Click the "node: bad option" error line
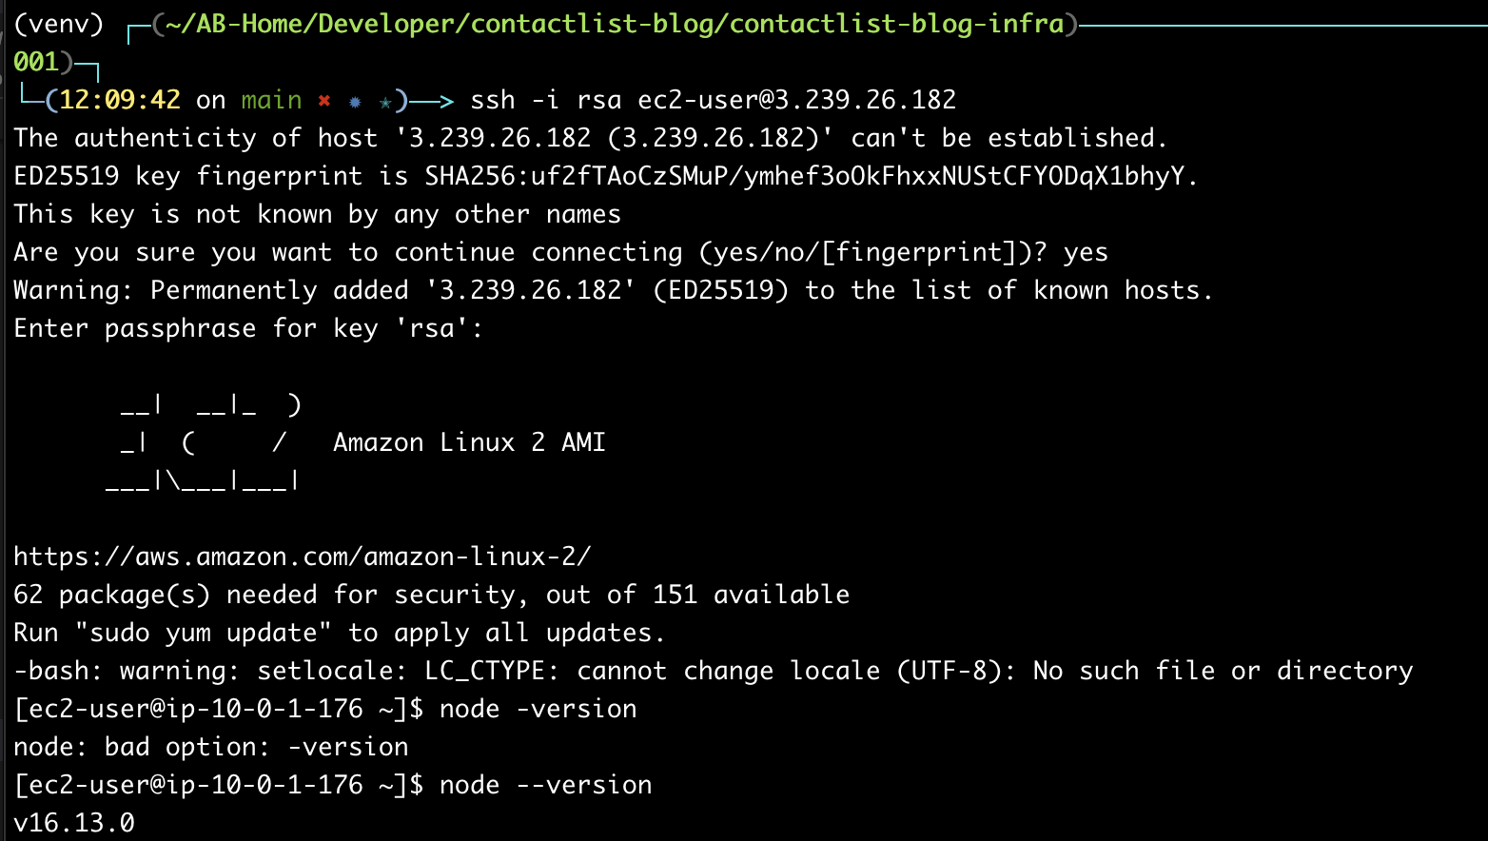Image resolution: width=1488 pixels, height=841 pixels. click(210, 747)
